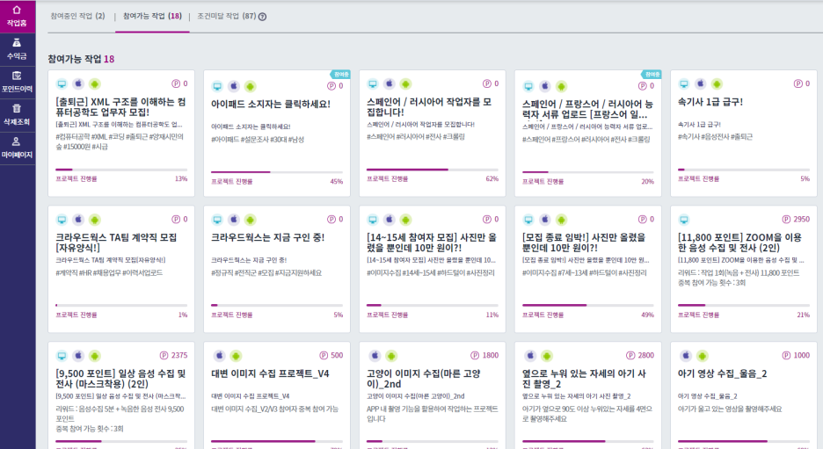Click 참여가능 작업 18 section heading

click(x=81, y=59)
